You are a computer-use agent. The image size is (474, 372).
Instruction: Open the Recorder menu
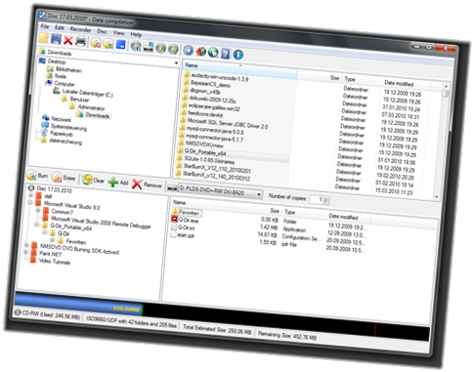click(80, 29)
